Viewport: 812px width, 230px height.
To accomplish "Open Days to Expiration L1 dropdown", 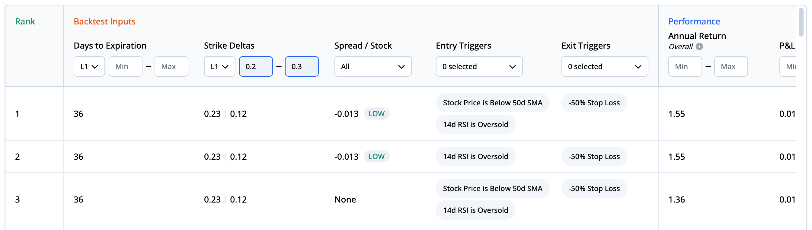I will click(x=89, y=66).
